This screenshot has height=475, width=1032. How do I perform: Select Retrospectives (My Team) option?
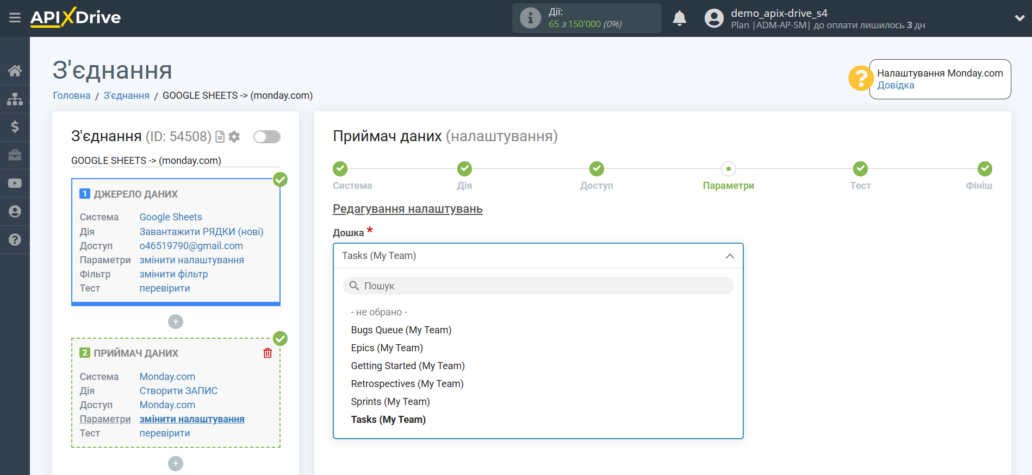[x=407, y=384]
